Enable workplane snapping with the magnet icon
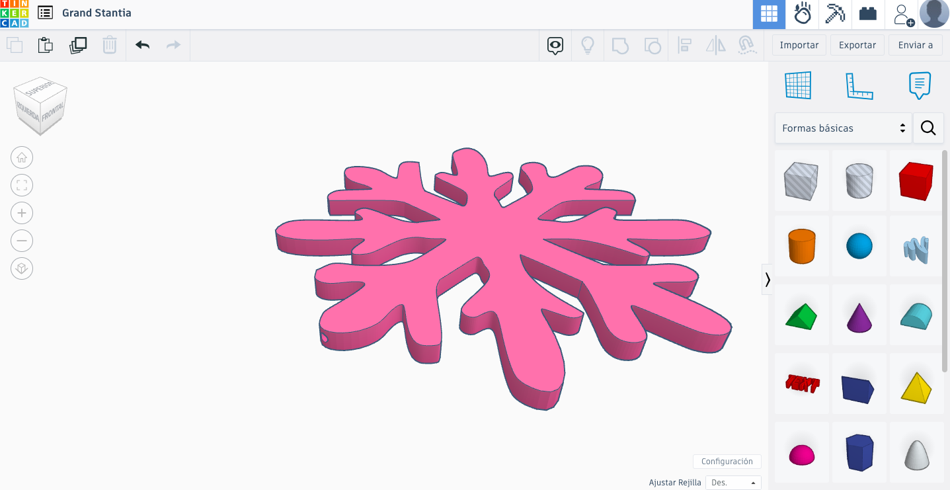Screen dimensions: 950x490 (x=747, y=45)
